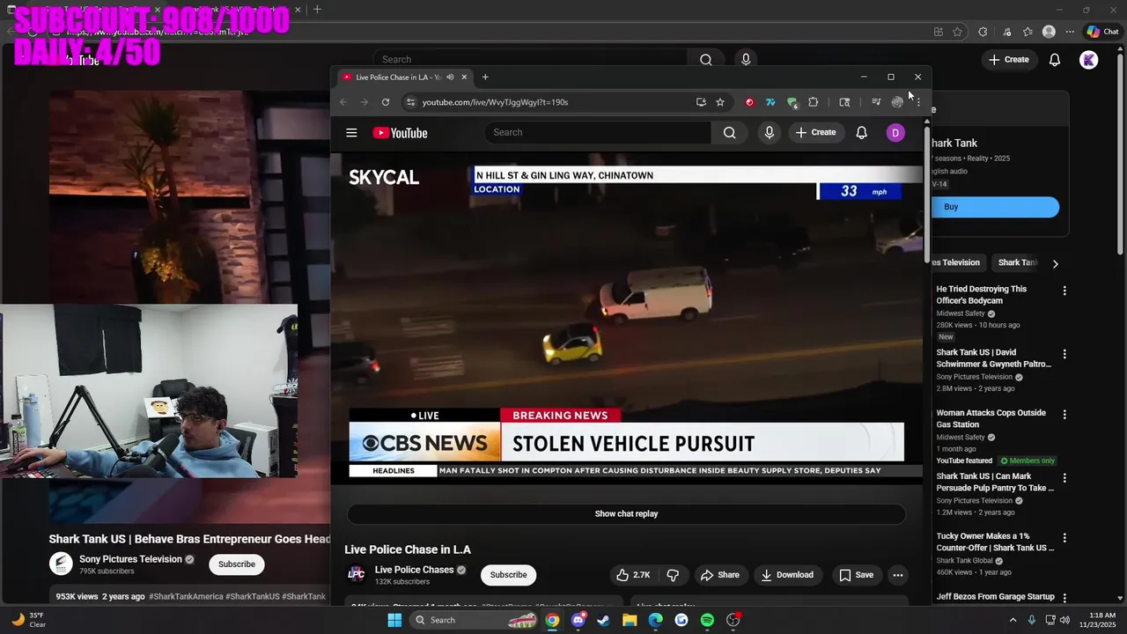
Task: Share the Live Police Chase video
Action: [x=719, y=575]
